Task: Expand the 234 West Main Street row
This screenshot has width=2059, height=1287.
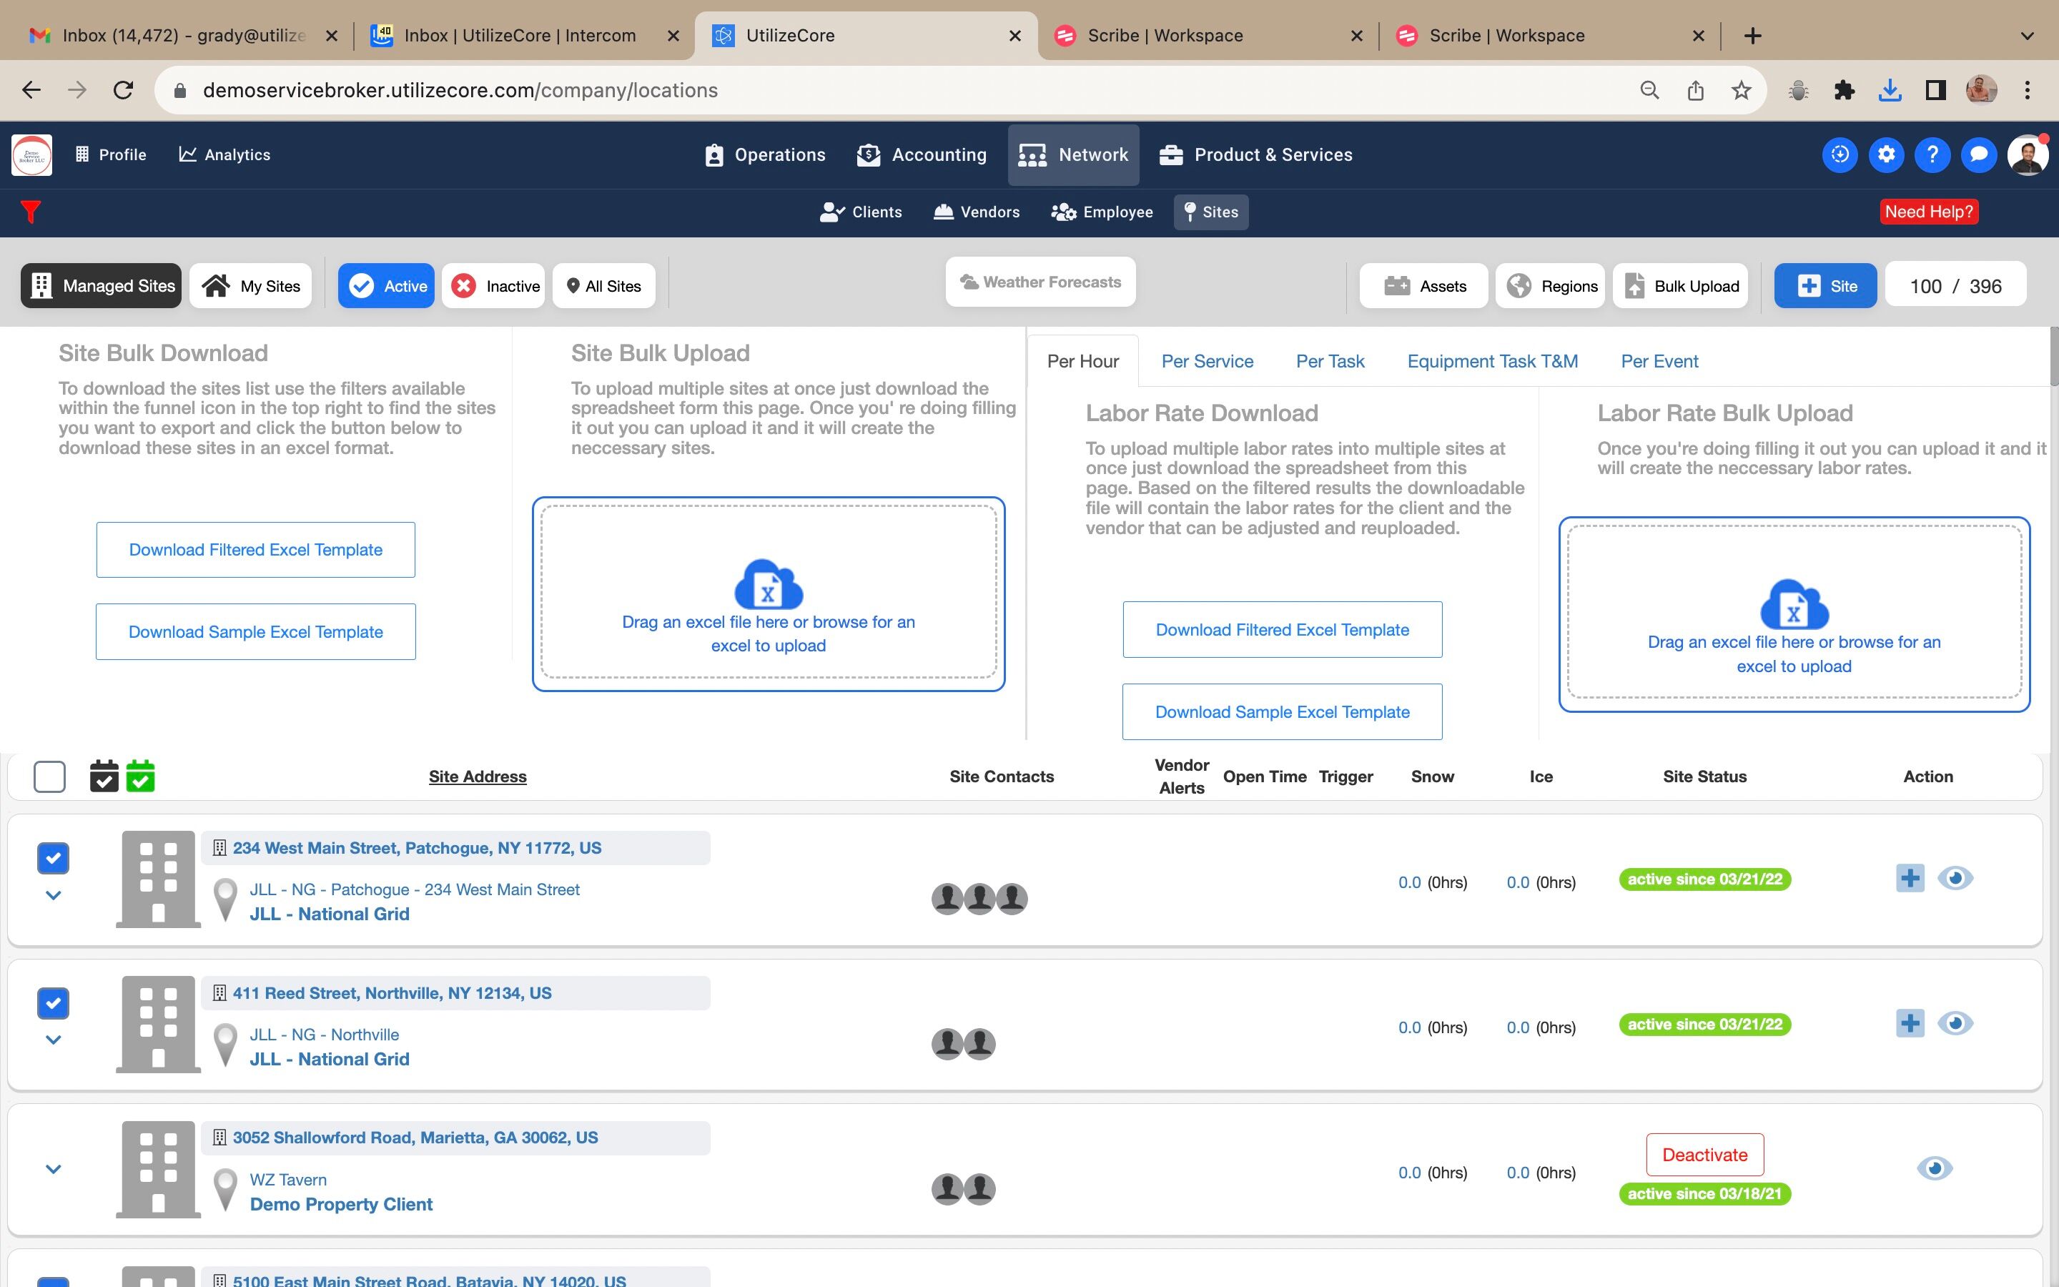Action: pyautogui.click(x=53, y=895)
